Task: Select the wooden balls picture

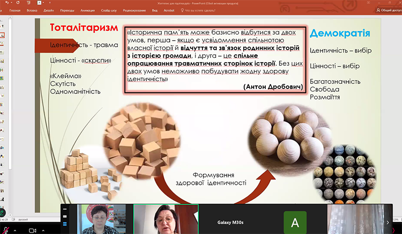Action: tap(289, 140)
